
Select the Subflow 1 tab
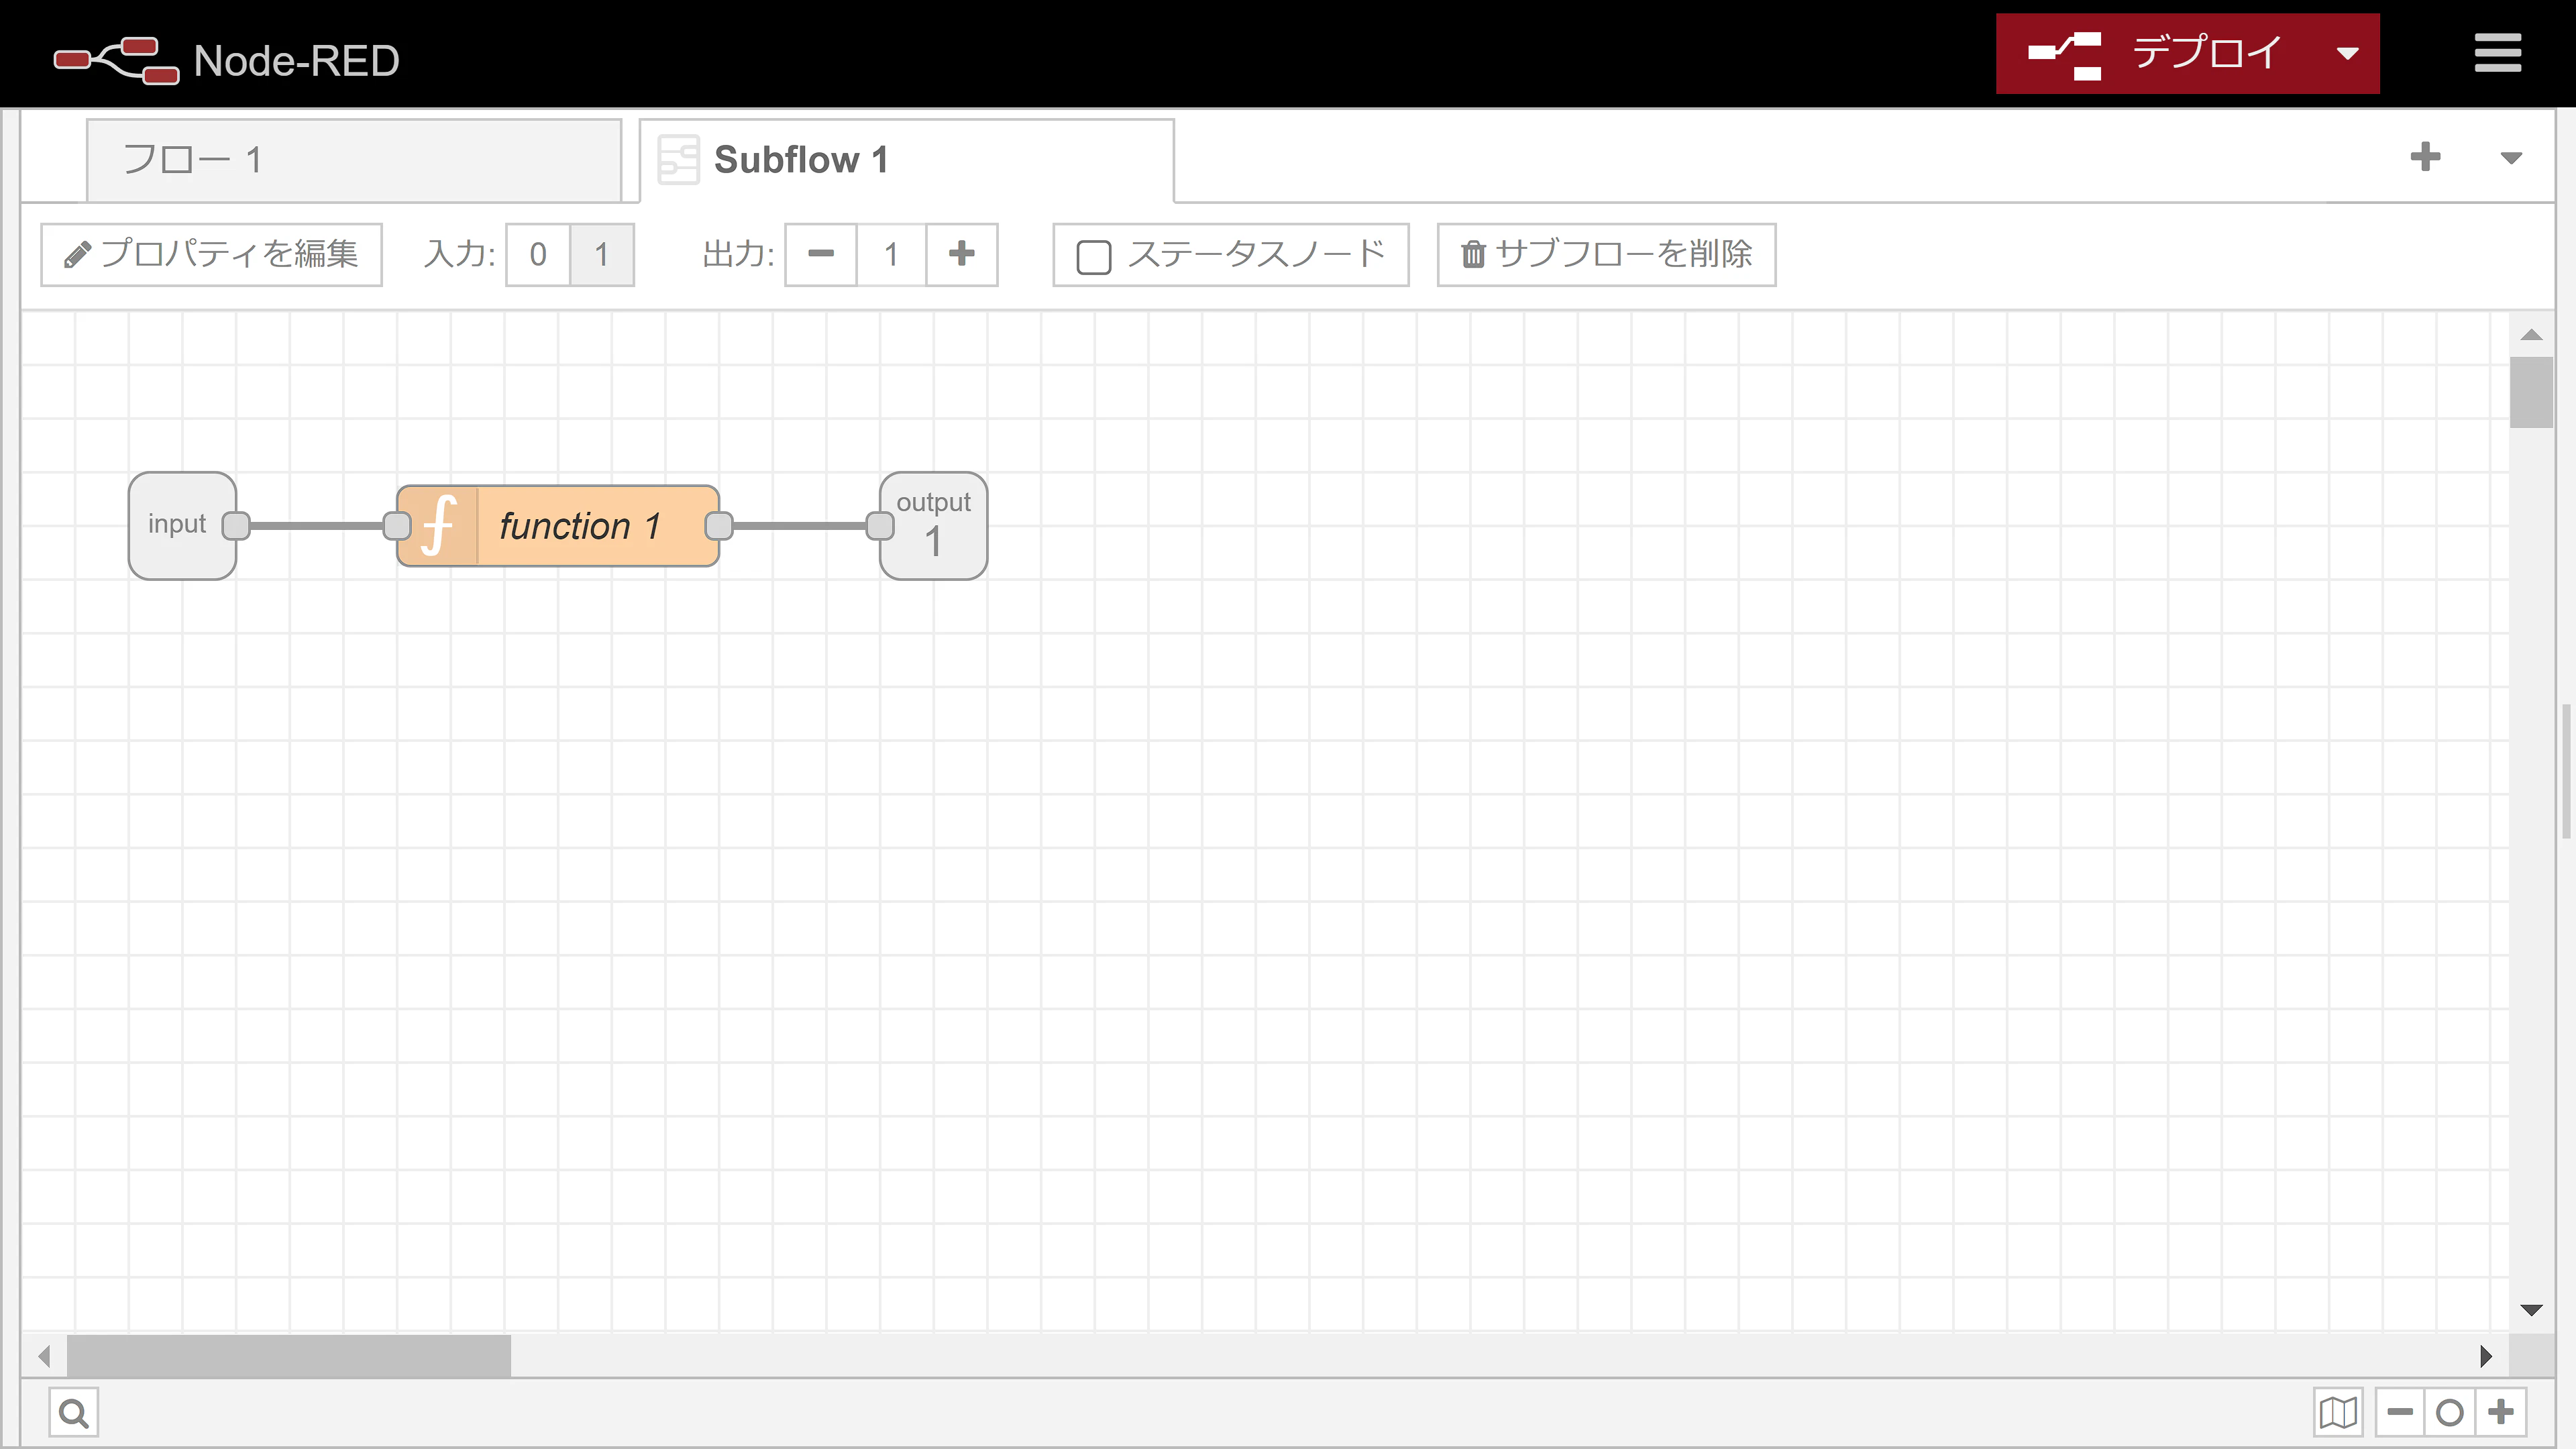(x=906, y=160)
